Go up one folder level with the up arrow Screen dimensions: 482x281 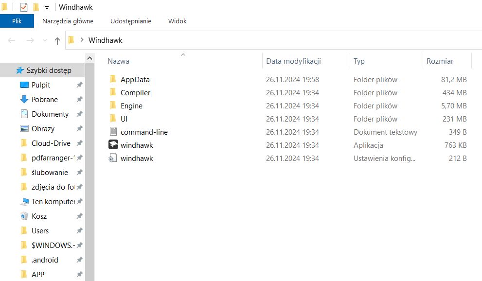pos(57,40)
